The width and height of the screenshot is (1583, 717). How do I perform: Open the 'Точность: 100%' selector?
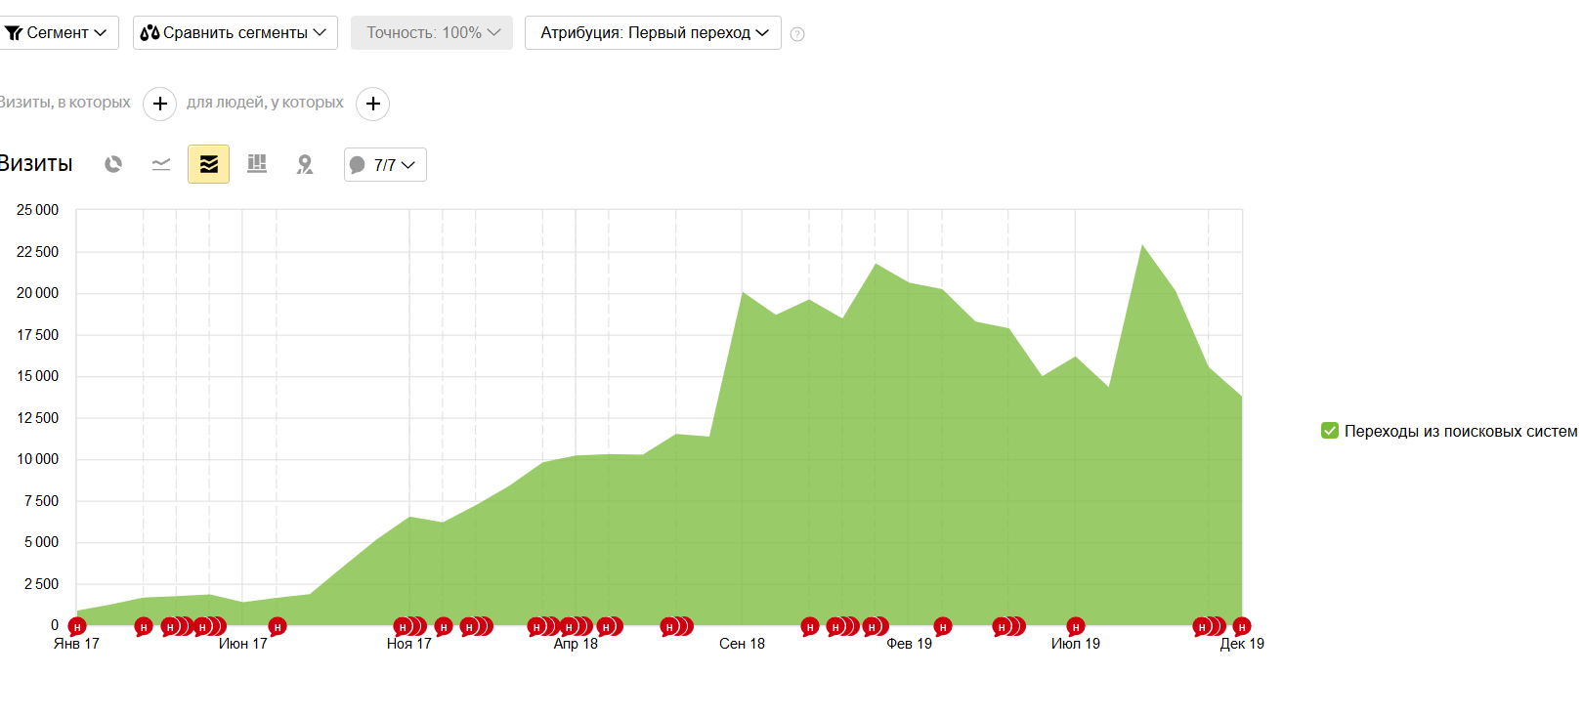[432, 32]
